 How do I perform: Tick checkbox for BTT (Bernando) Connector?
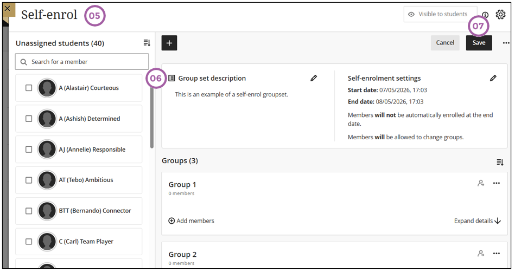click(x=29, y=211)
